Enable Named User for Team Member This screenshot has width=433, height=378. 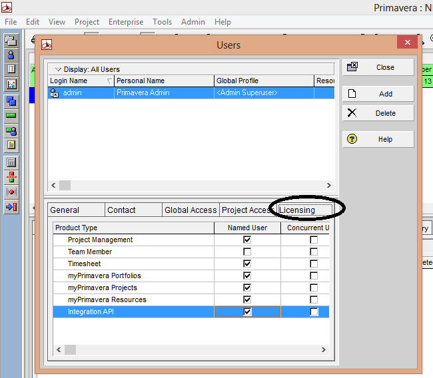247,252
